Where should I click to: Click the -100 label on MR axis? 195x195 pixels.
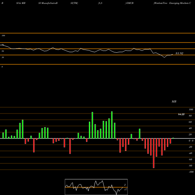[191, 172]
